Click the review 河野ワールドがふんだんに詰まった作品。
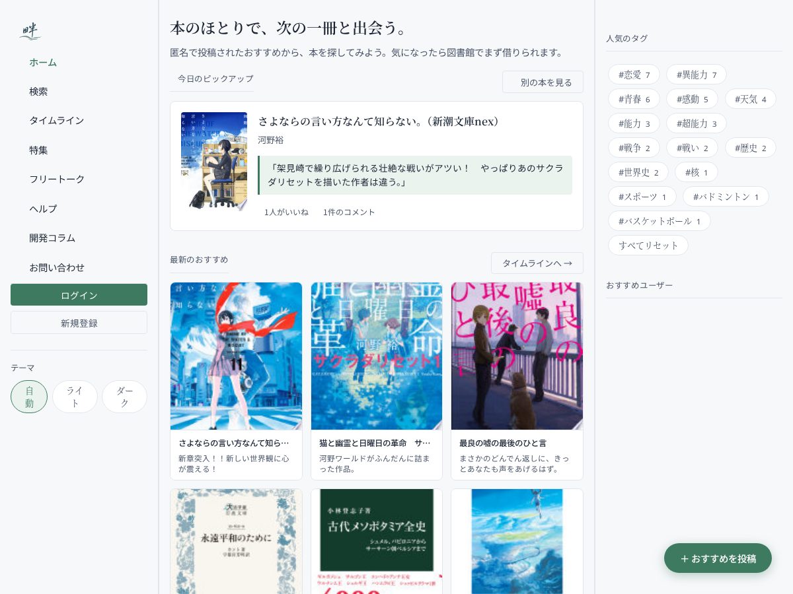Screen dimensions: 793x594 point(375,463)
